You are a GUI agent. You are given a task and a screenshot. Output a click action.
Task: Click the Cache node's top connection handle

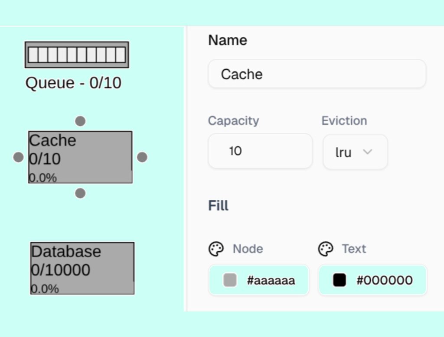[x=80, y=121]
